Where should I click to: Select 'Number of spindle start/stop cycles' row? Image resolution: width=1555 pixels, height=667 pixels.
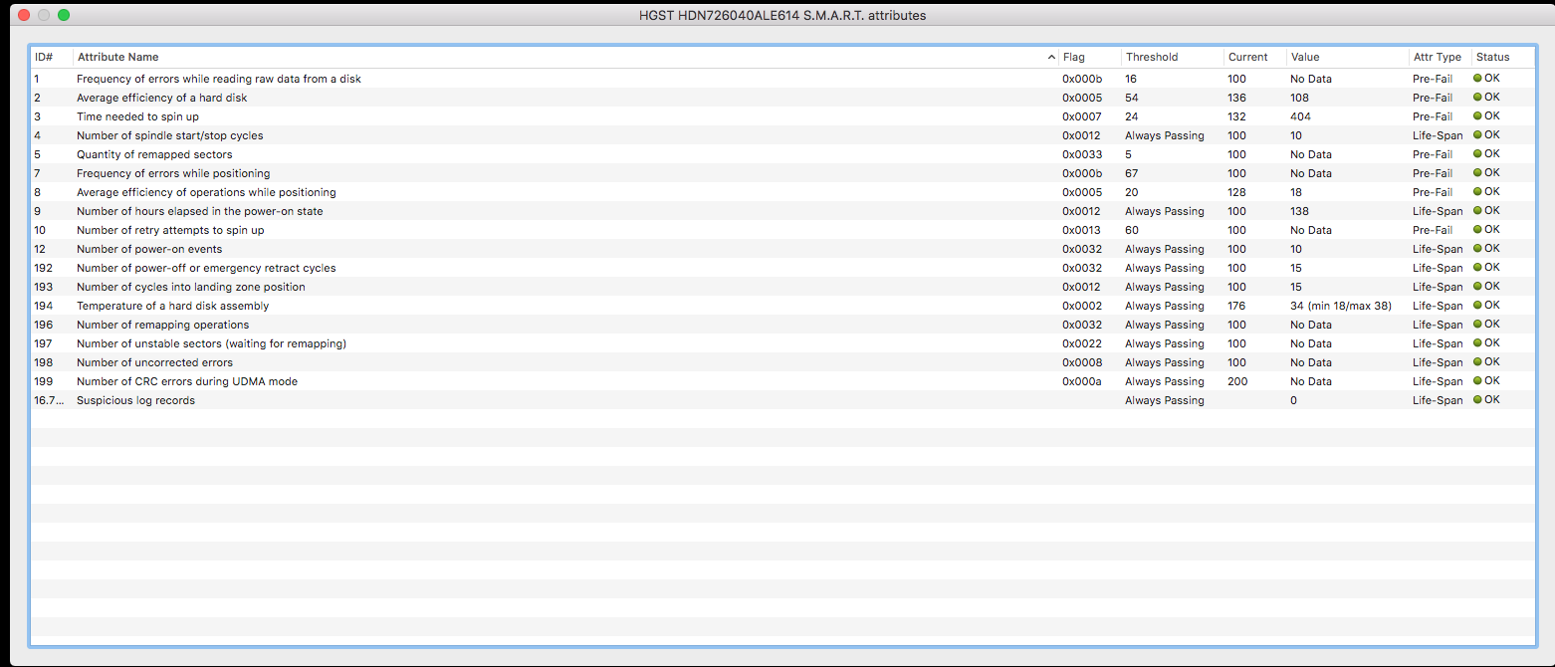pyautogui.click(x=782, y=135)
